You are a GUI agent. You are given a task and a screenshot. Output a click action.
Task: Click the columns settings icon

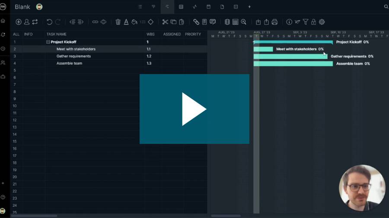[x=227, y=22]
